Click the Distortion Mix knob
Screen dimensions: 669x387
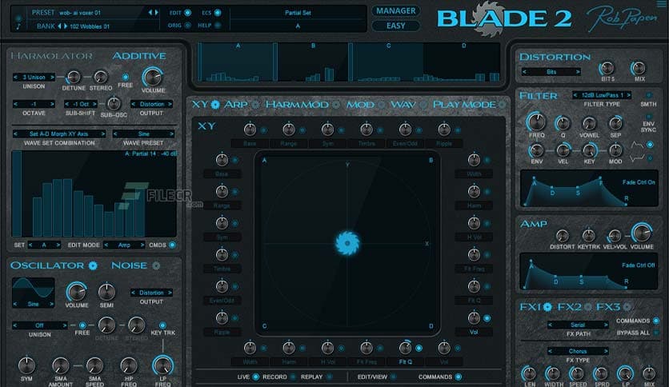pos(639,68)
